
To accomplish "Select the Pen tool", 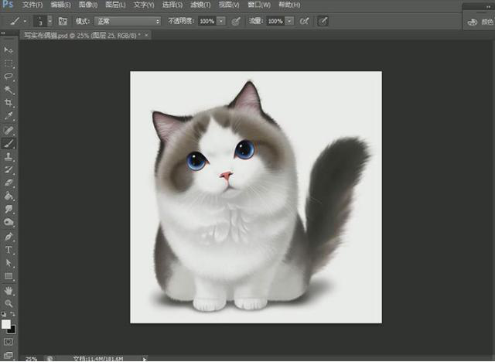I will (9, 236).
